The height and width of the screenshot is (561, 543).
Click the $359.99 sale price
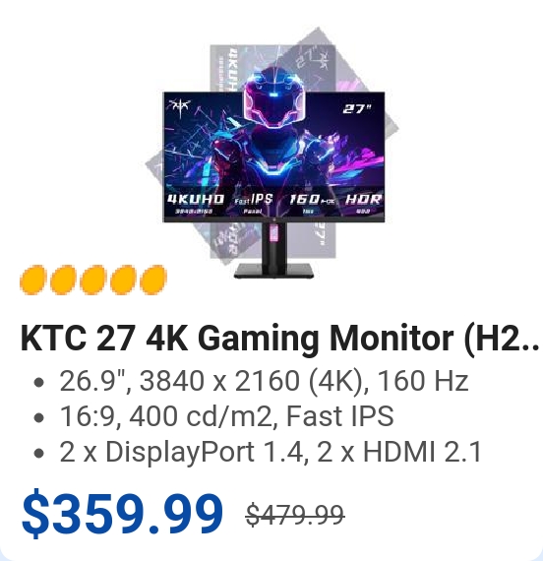point(122,514)
